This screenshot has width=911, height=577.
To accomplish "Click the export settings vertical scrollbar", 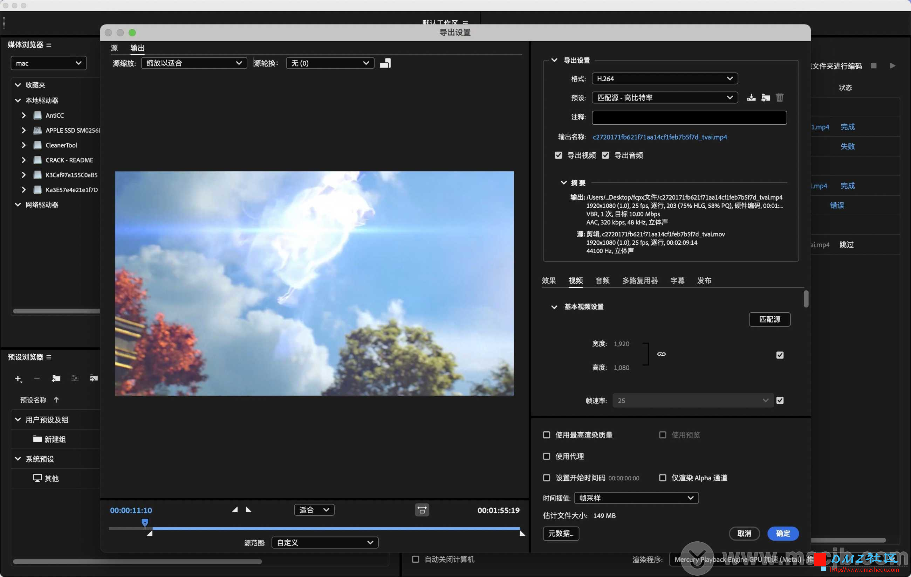I will click(x=806, y=299).
